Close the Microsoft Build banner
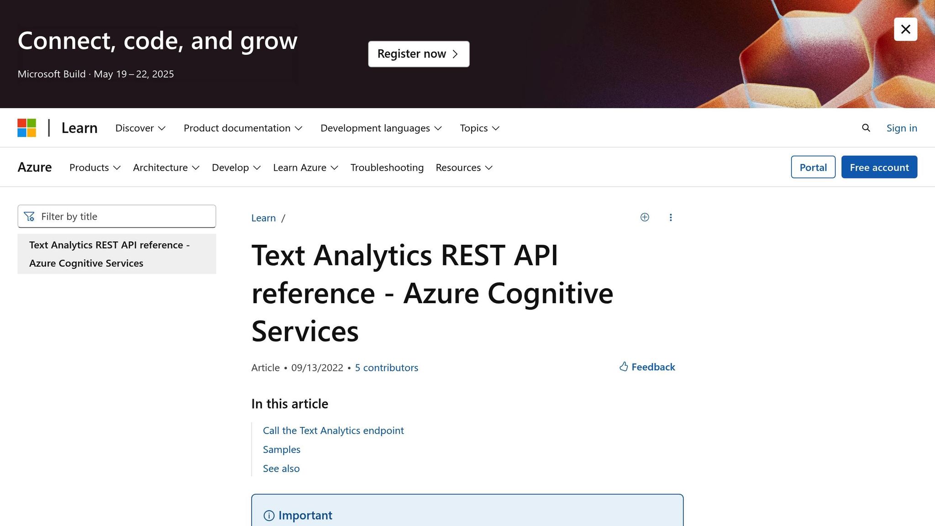This screenshot has height=526, width=935. tap(905, 29)
